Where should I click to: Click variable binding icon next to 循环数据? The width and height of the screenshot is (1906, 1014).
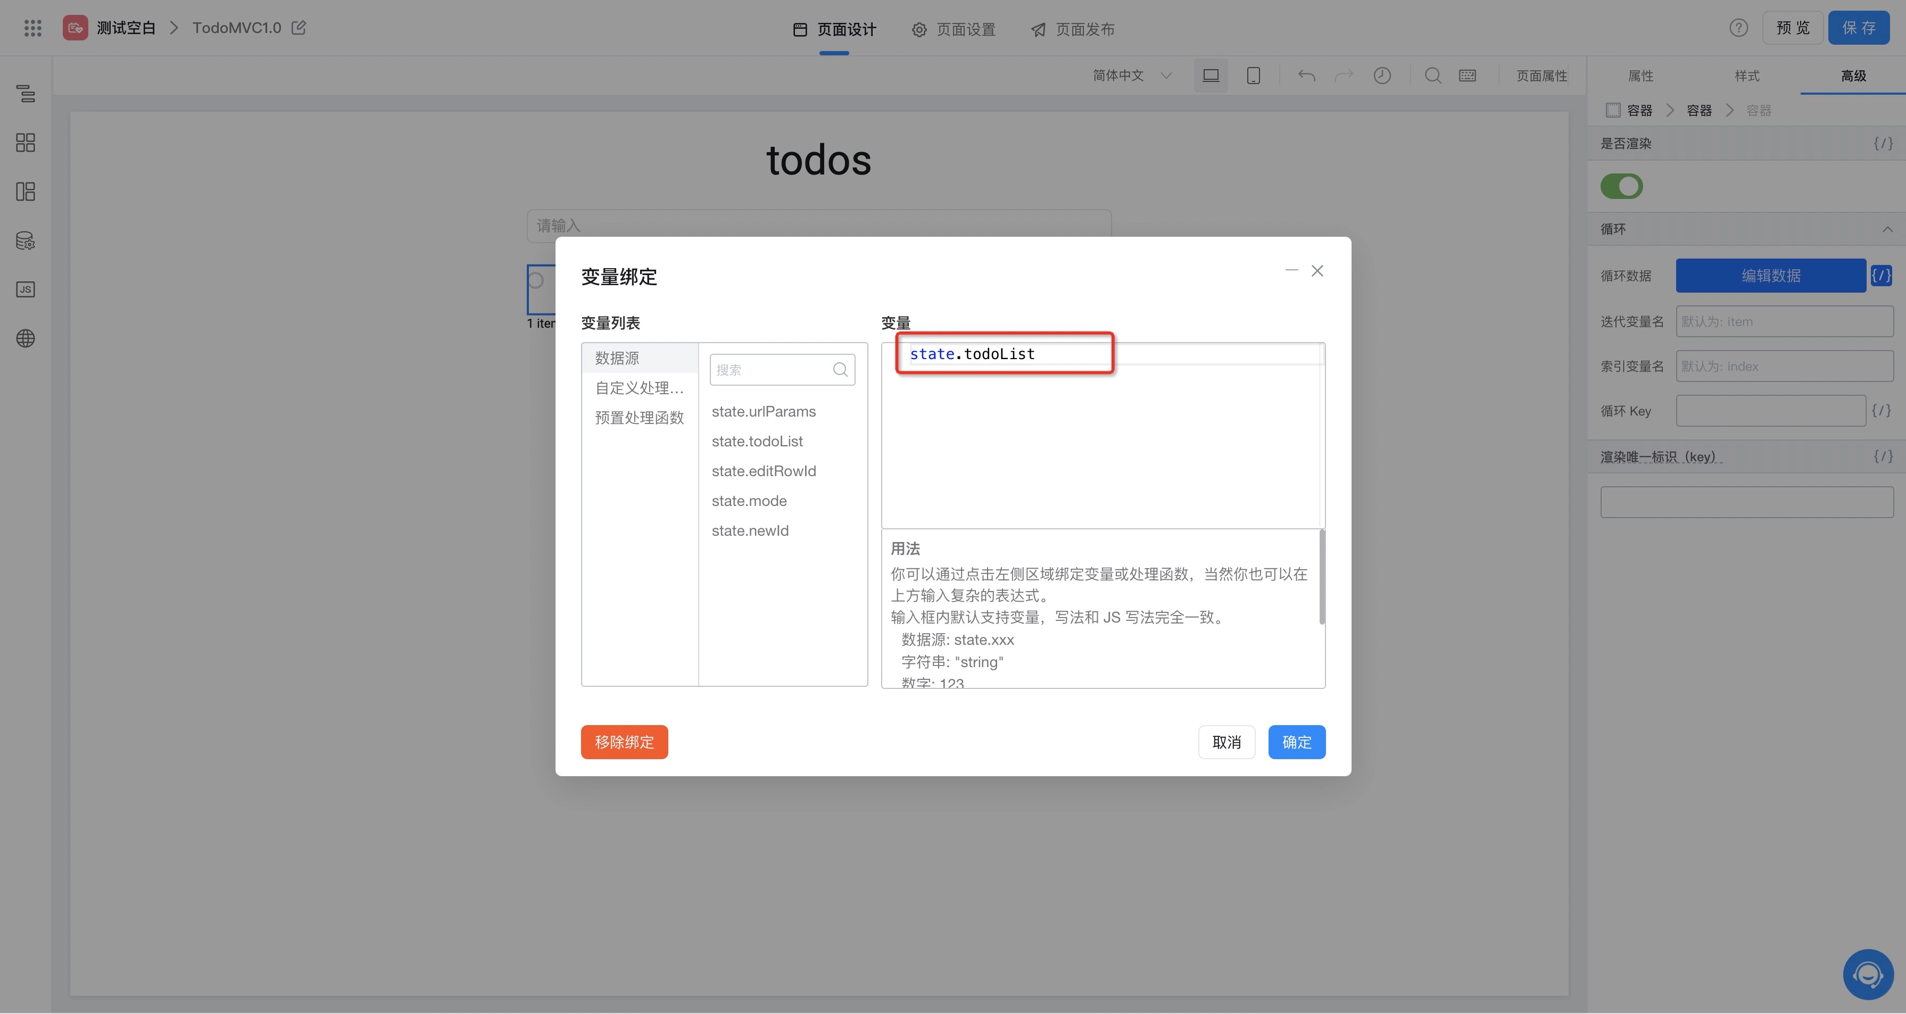pyautogui.click(x=1881, y=276)
